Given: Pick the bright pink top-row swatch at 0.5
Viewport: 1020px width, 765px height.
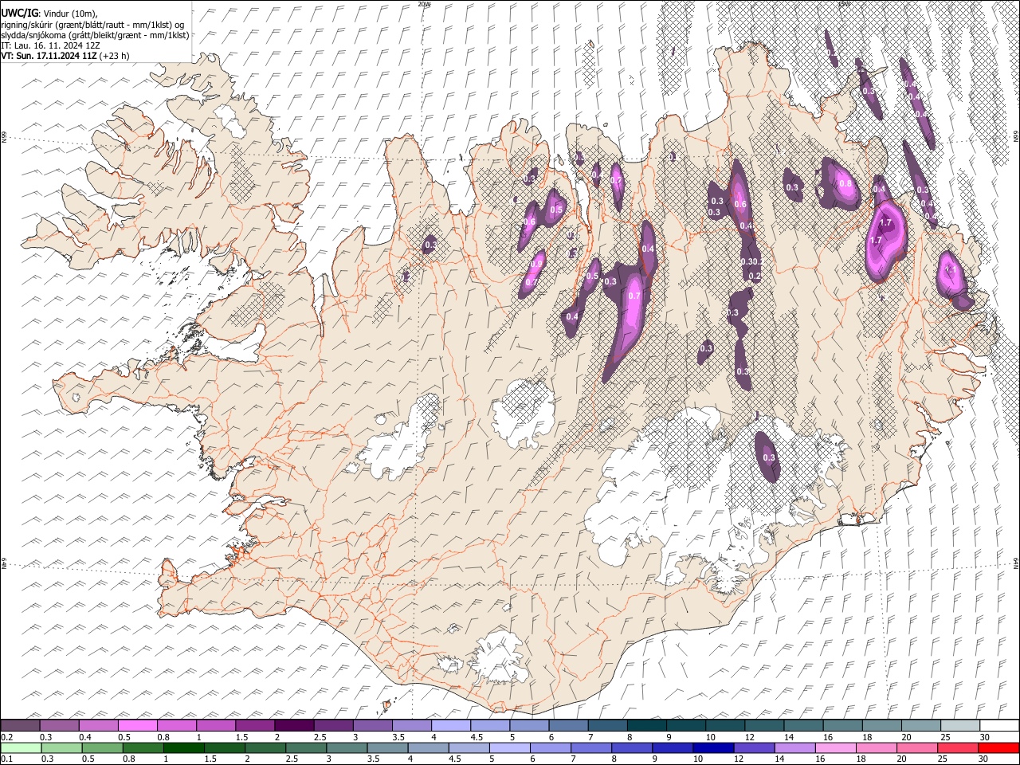Looking at the screenshot, I should (x=138, y=725).
